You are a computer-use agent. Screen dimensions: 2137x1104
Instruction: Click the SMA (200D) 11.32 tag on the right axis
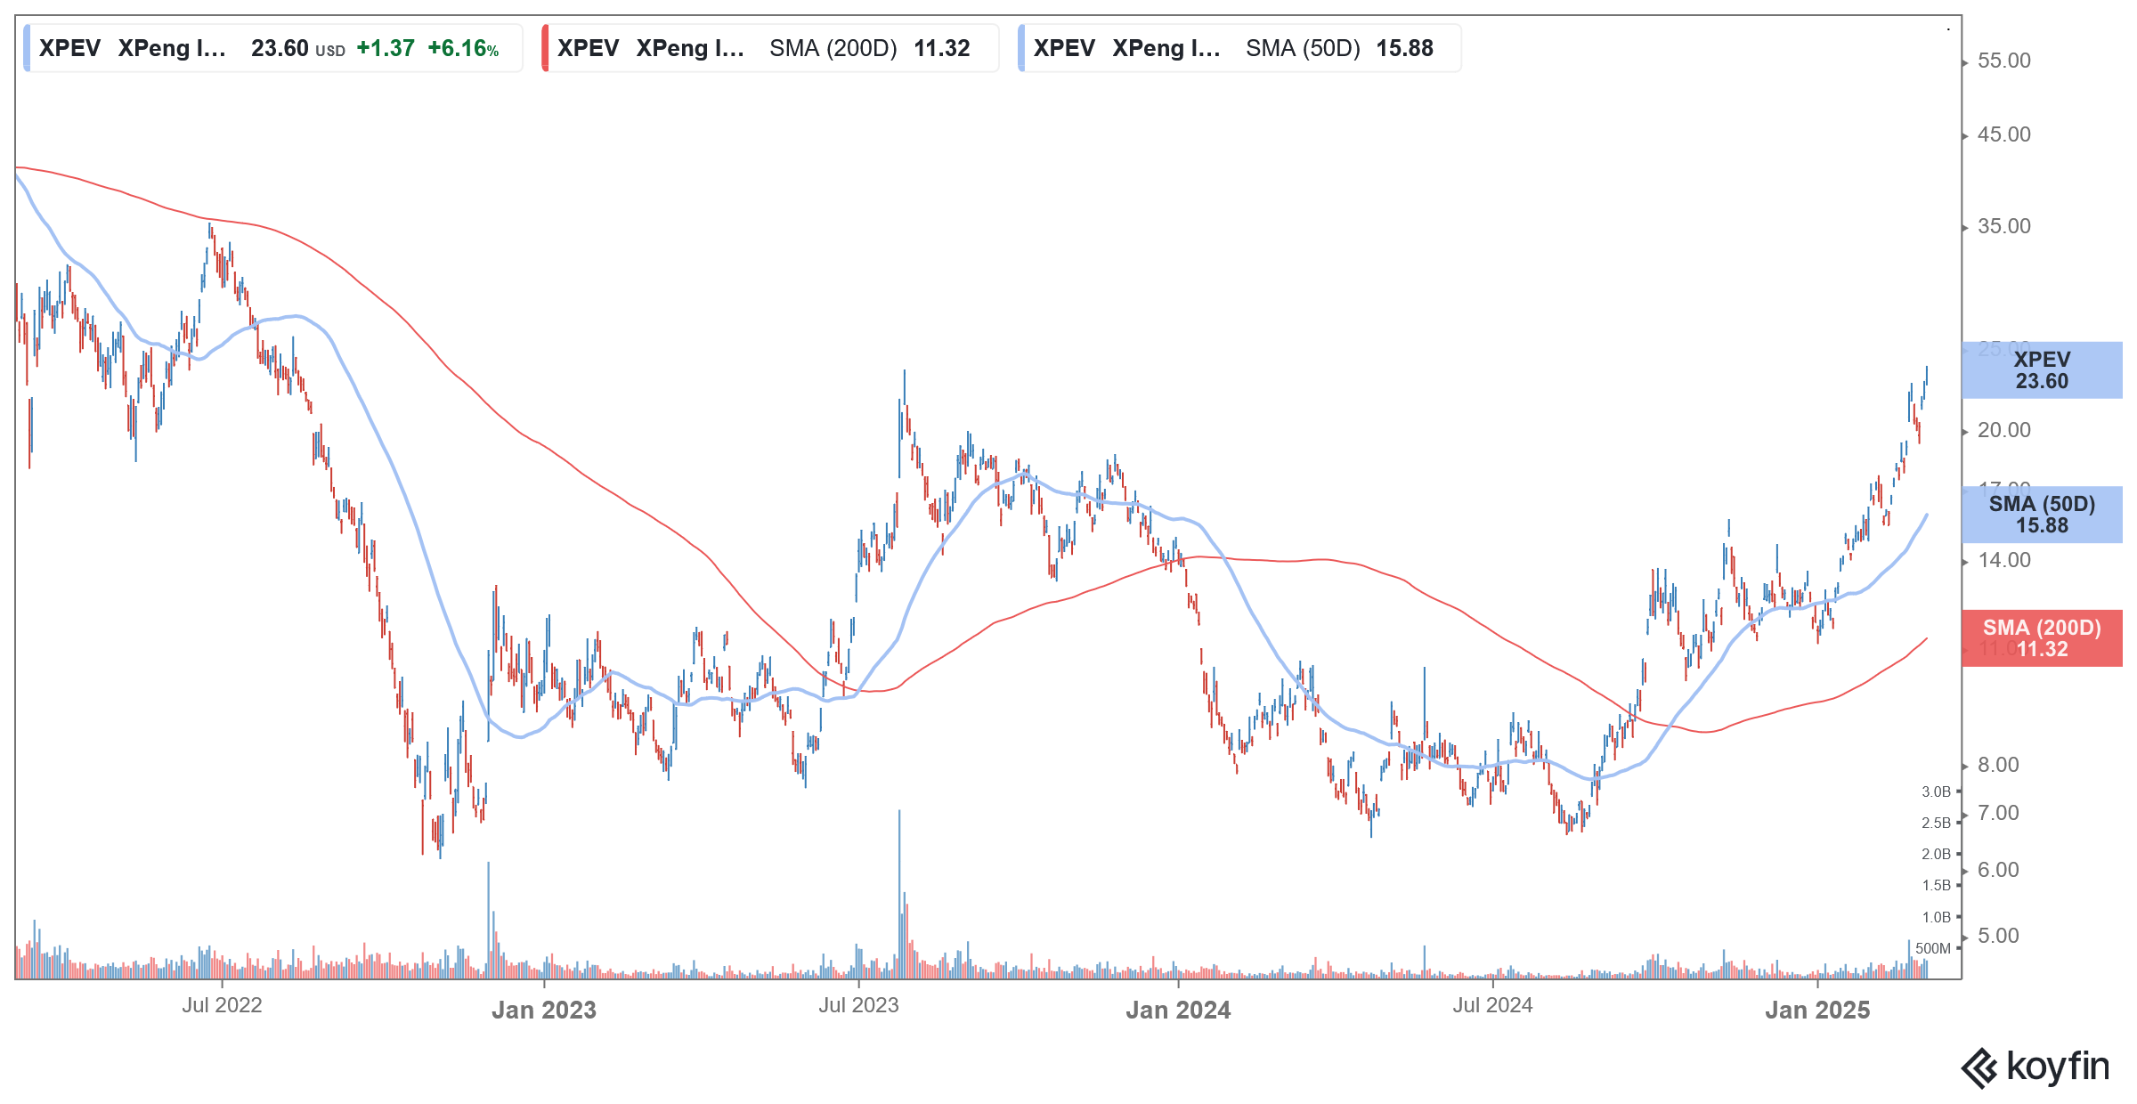(x=2039, y=637)
